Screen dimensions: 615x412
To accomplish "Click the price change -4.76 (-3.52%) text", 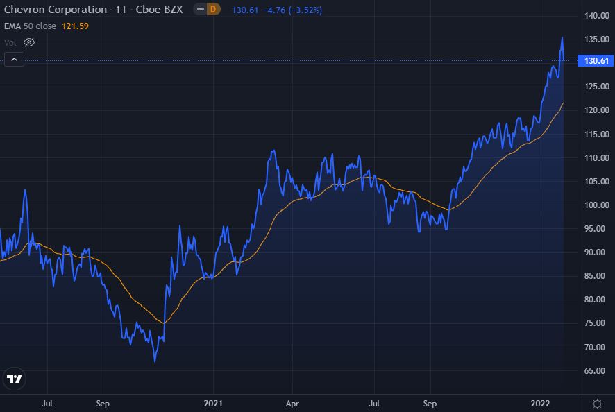I will (292, 10).
